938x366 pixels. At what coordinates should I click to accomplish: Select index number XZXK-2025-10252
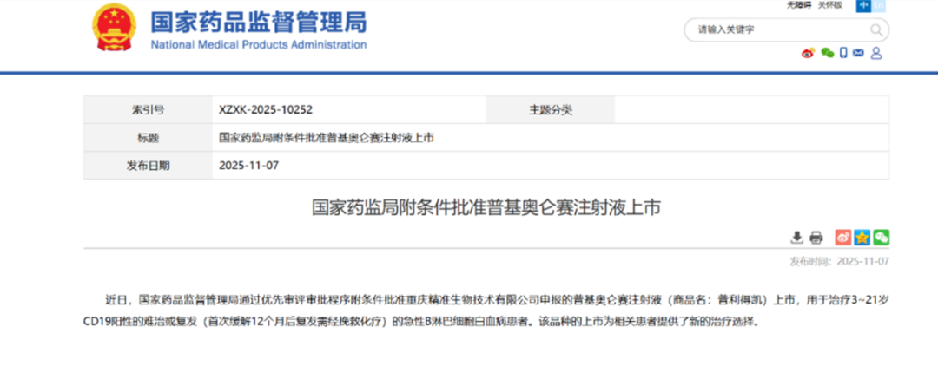[x=266, y=110]
